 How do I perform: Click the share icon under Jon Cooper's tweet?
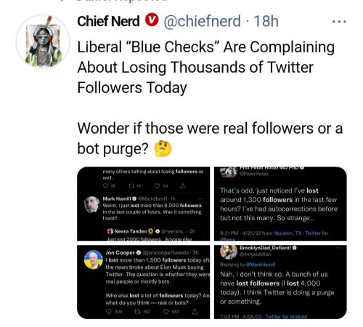click(x=195, y=312)
